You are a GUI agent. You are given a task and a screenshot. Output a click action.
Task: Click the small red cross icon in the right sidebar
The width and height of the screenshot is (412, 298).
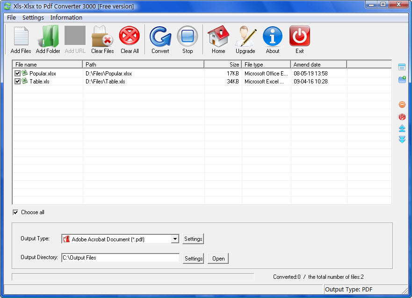click(x=402, y=117)
